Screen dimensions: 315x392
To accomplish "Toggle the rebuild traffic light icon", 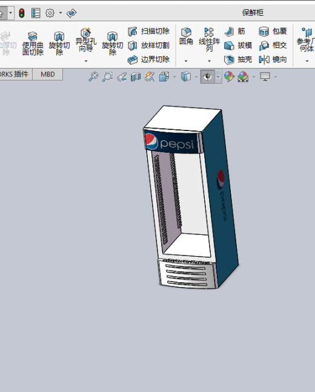I will (22, 13).
